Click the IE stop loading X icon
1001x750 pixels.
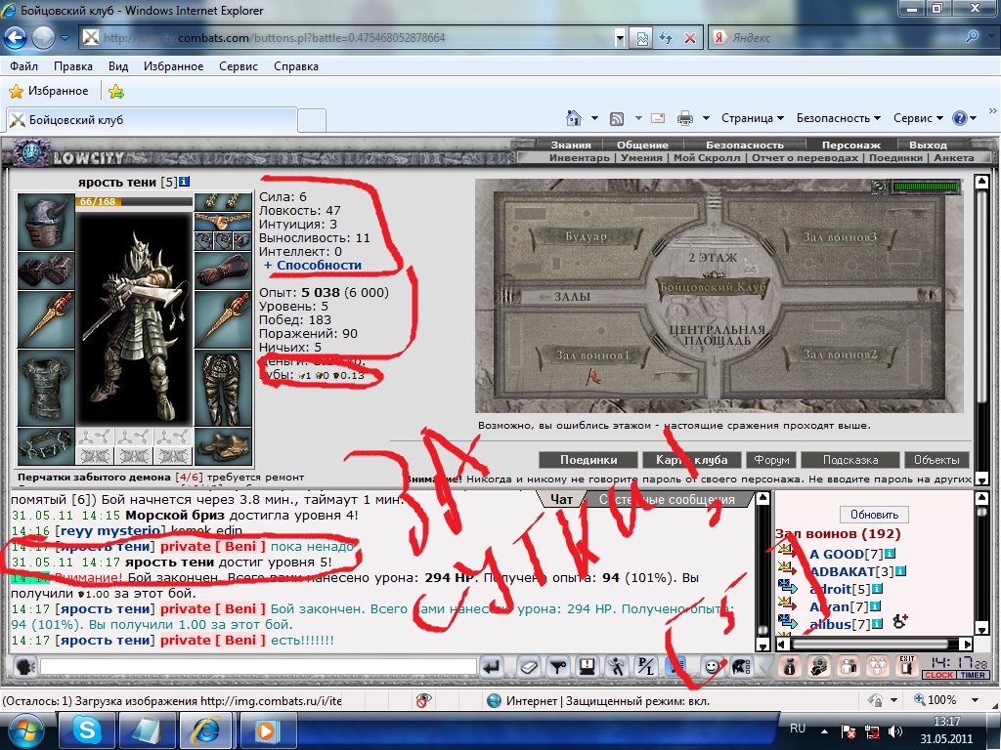[x=689, y=38]
